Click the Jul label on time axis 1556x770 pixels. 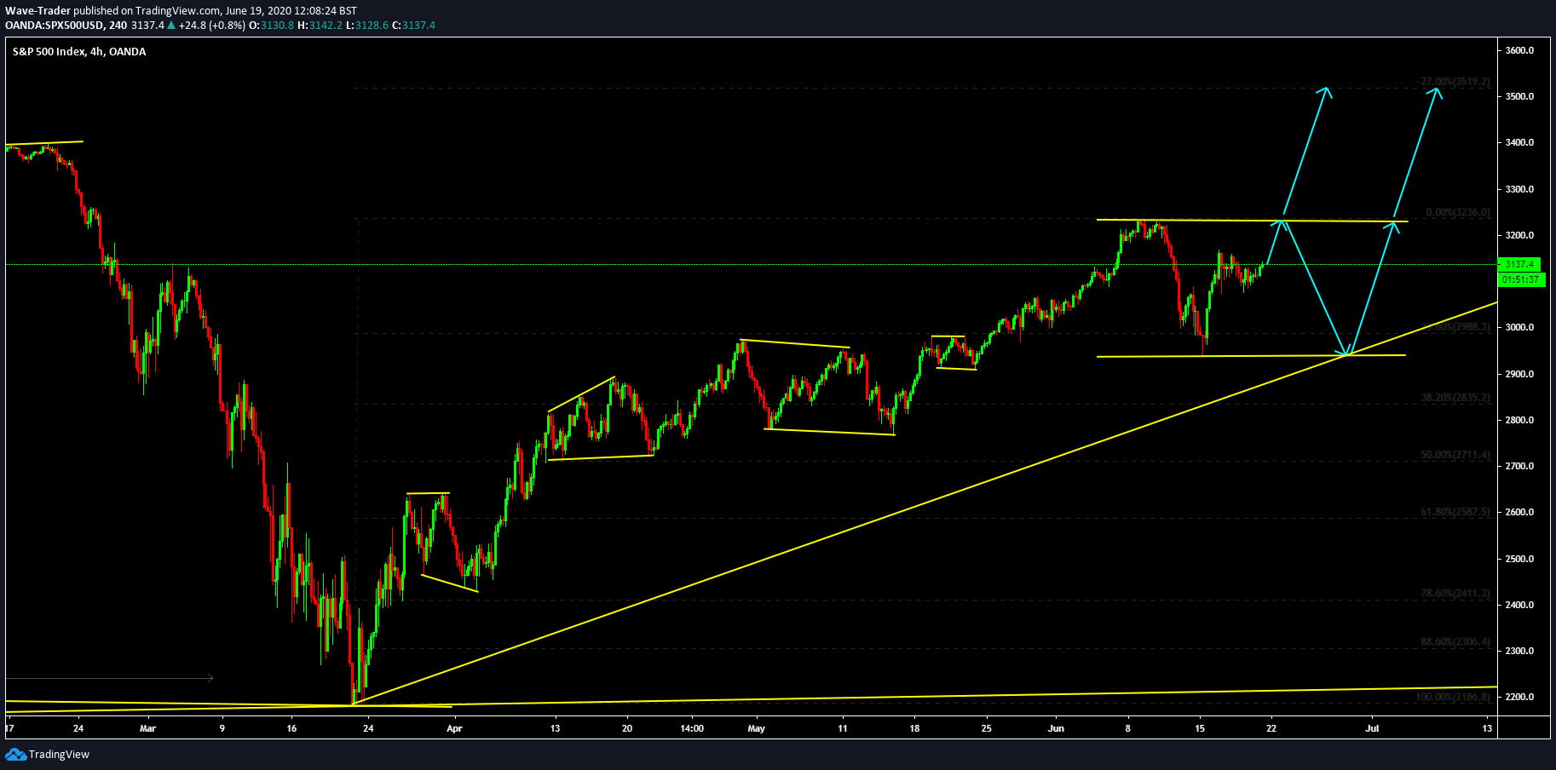point(1372,728)
